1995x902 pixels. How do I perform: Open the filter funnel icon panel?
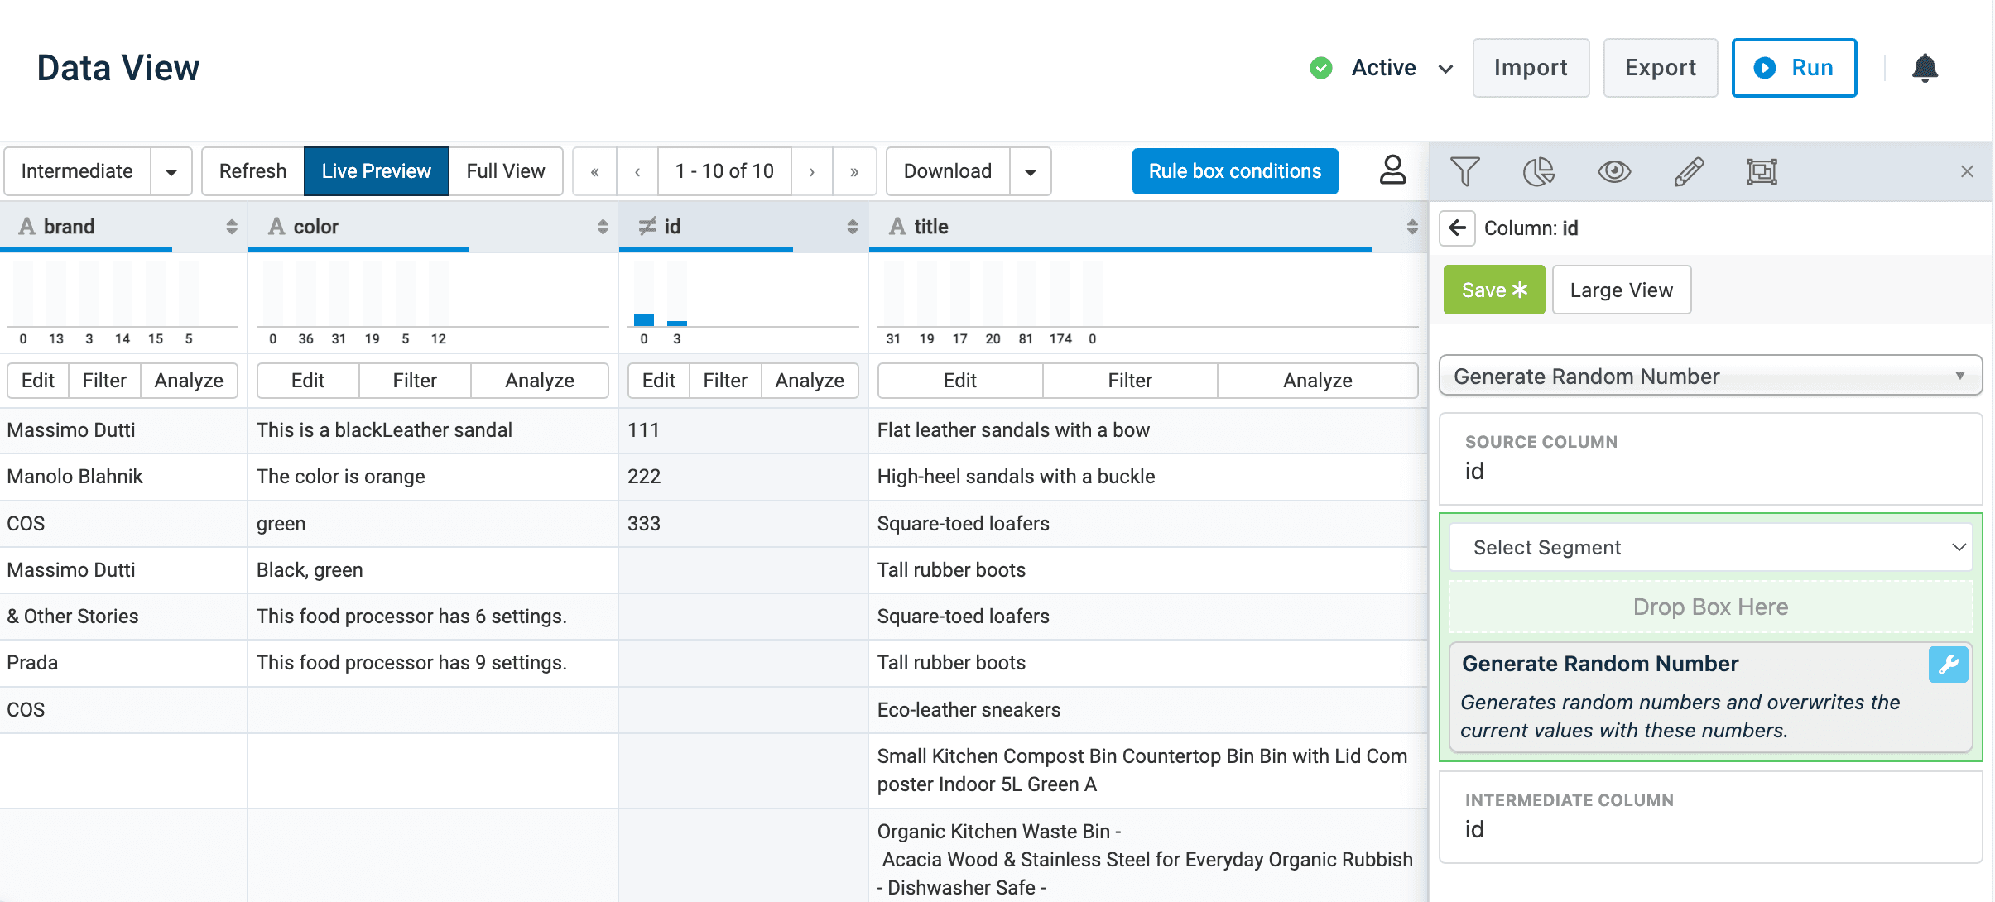coord(1464,171)
